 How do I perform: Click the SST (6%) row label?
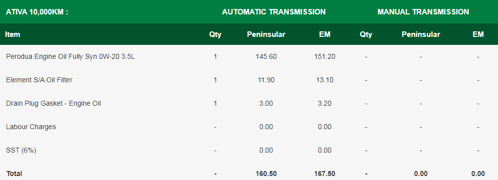click(21, 151)
